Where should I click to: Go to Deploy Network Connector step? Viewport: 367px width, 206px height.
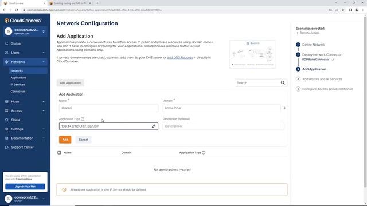pyautogui.click(x=322, y=55)
